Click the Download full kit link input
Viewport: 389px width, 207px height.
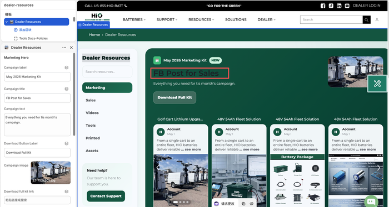(37, 200)
